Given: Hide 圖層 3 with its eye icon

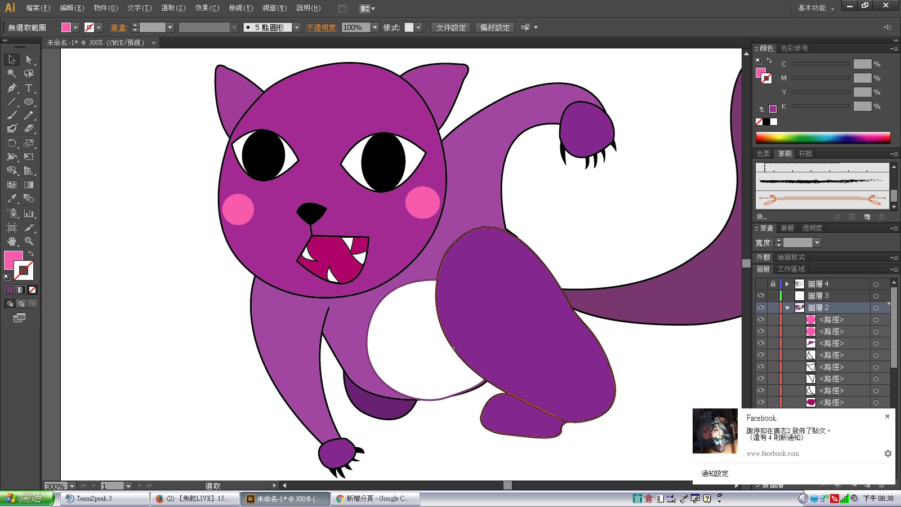Looking at the screenshot, I should point(761,296).
